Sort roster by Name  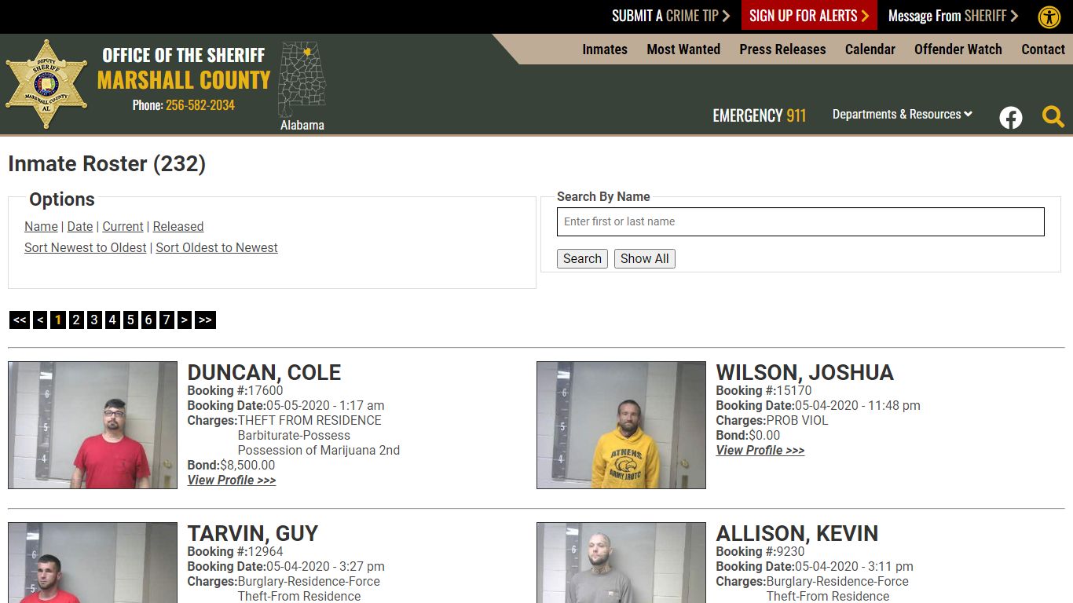coord(41,226)
